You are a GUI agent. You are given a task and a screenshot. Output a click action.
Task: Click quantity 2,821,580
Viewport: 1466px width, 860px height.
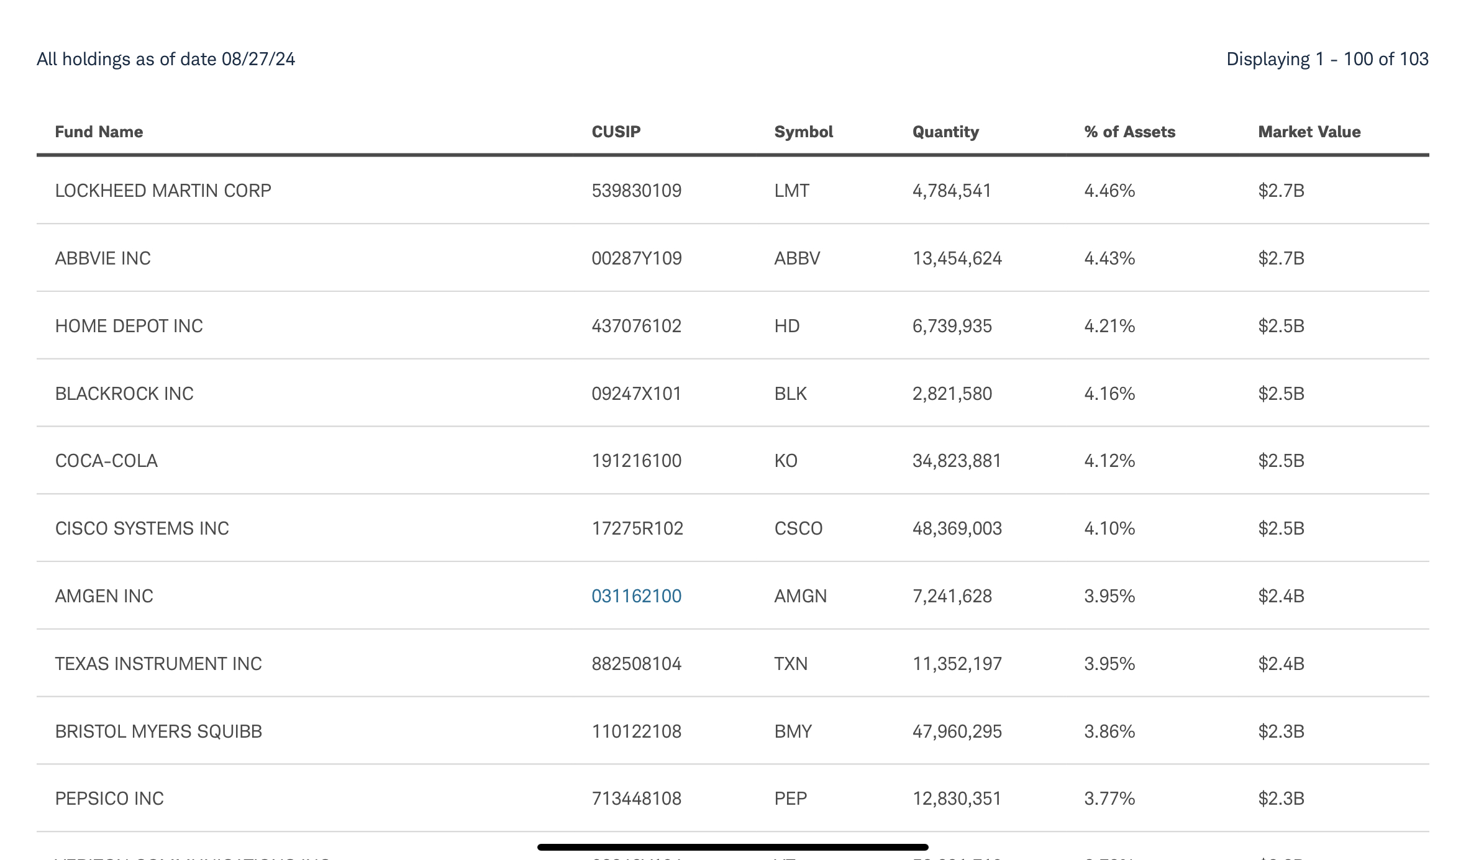point(952,394)
